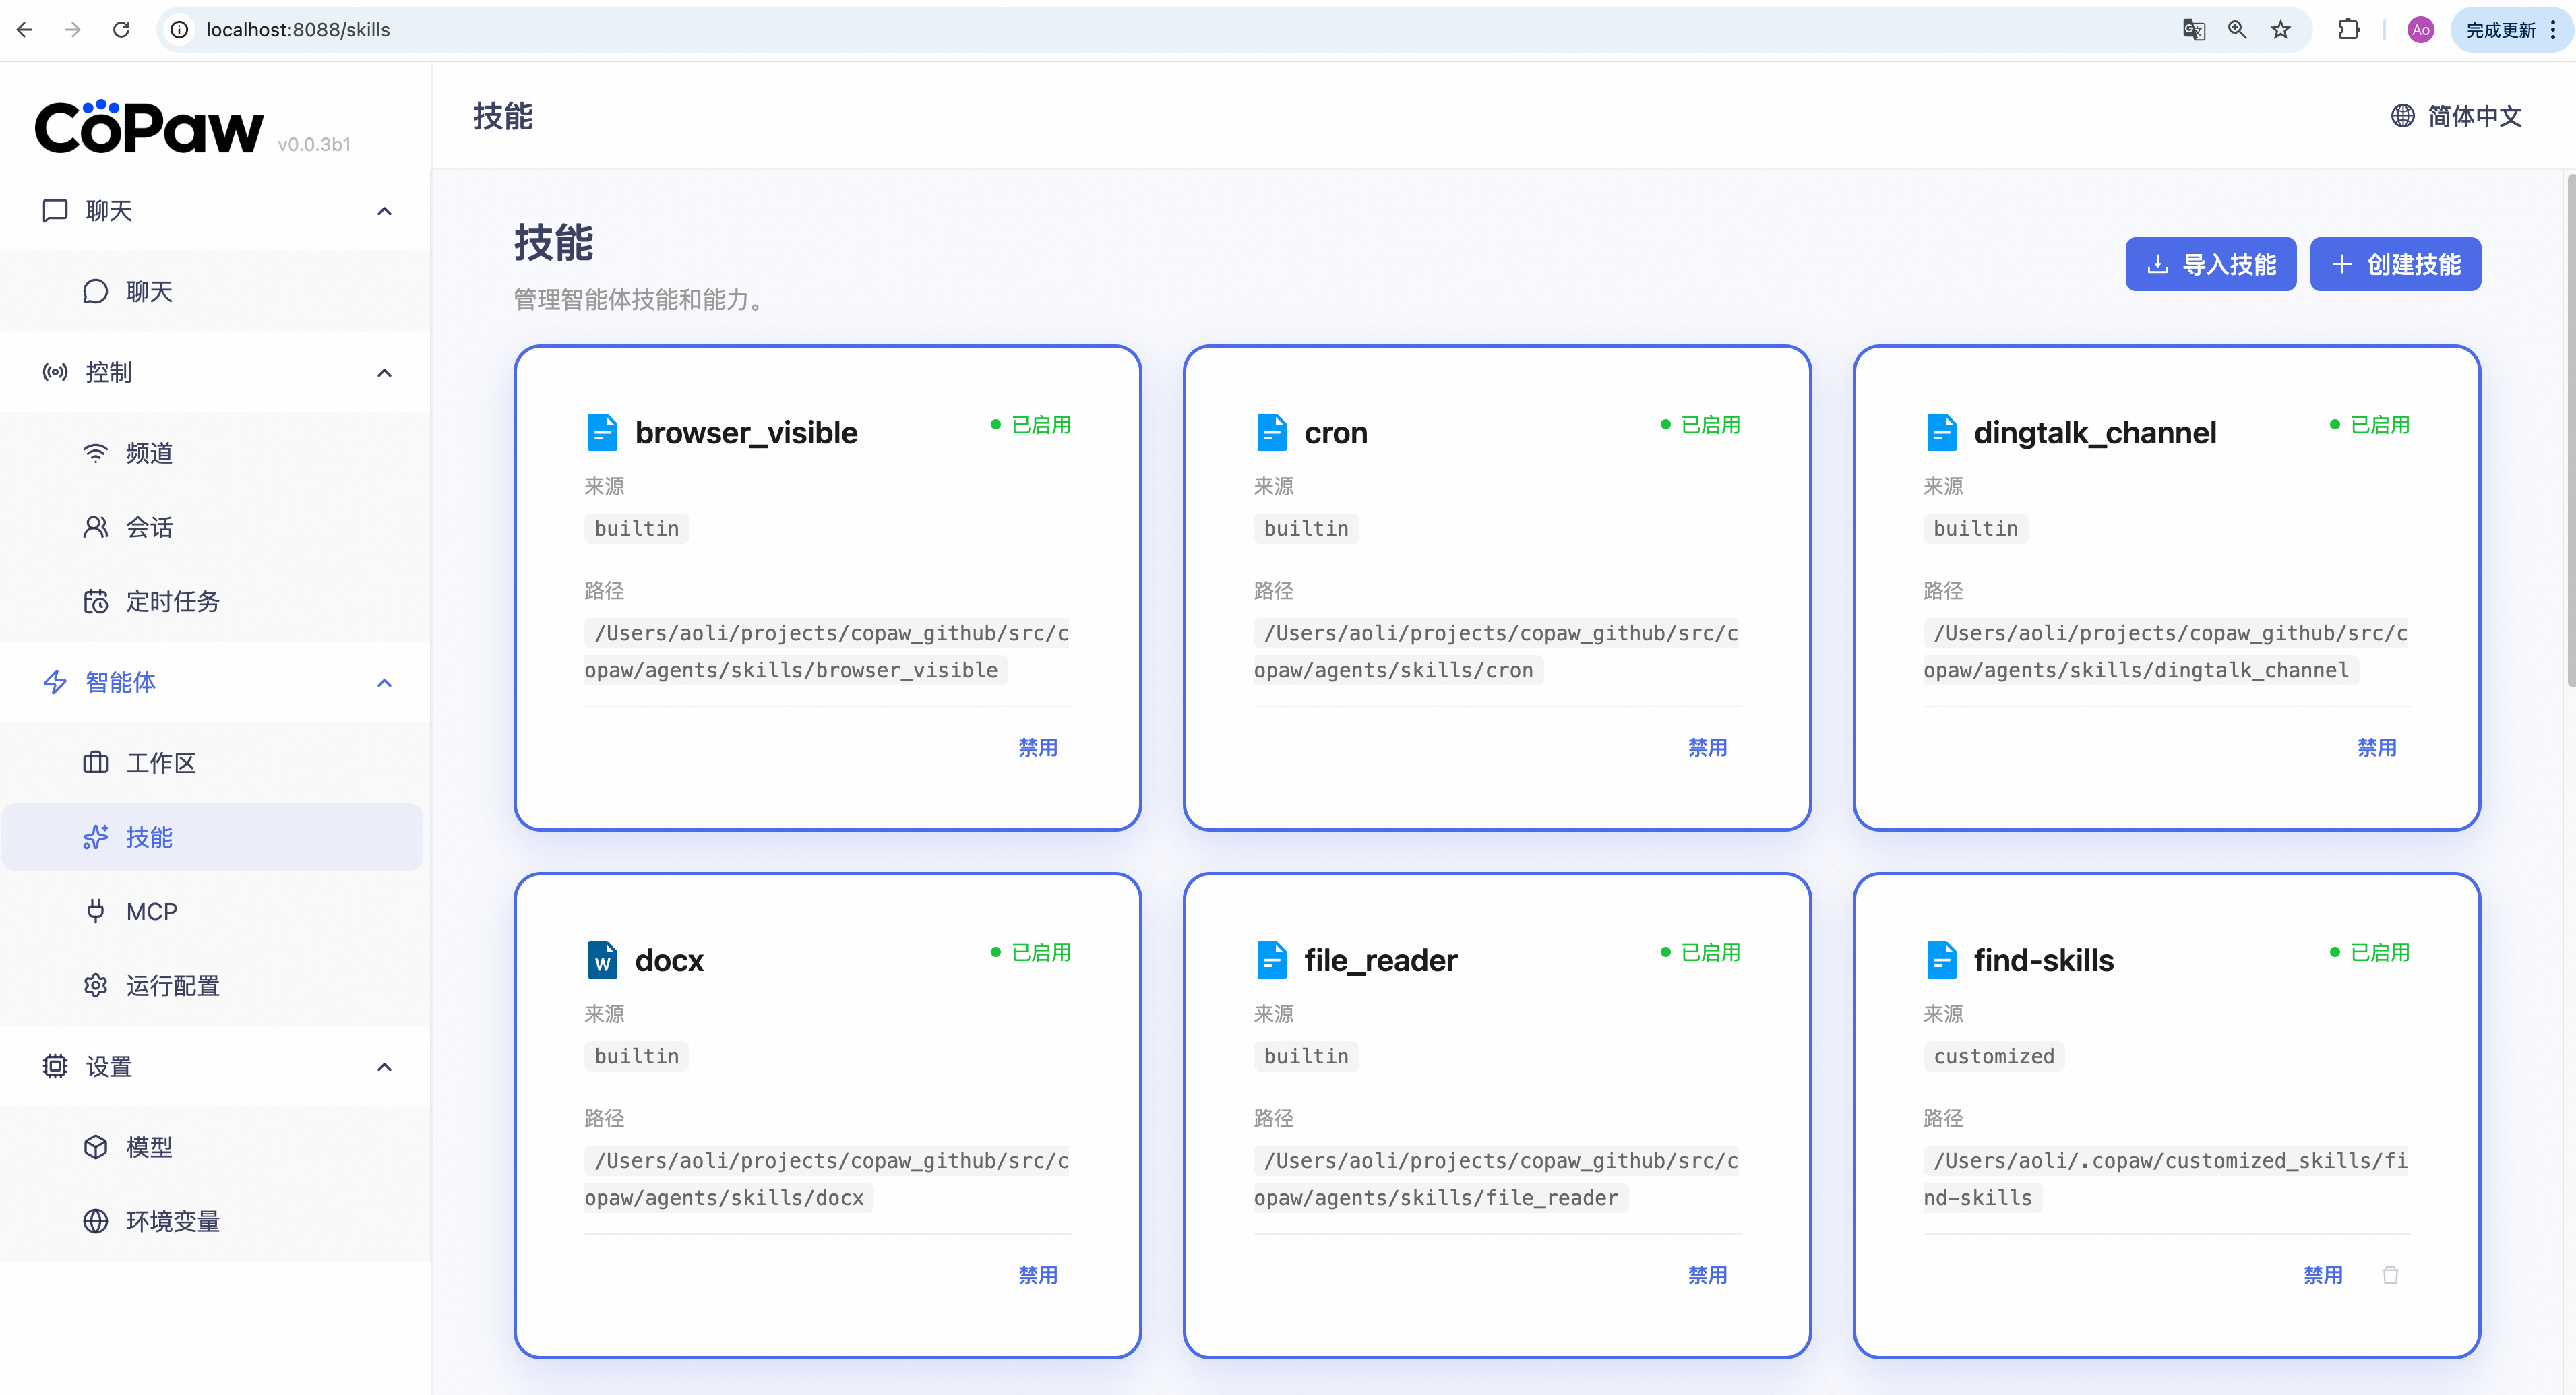Click the customized source tag on find-skills

tap(1993, 1056)
